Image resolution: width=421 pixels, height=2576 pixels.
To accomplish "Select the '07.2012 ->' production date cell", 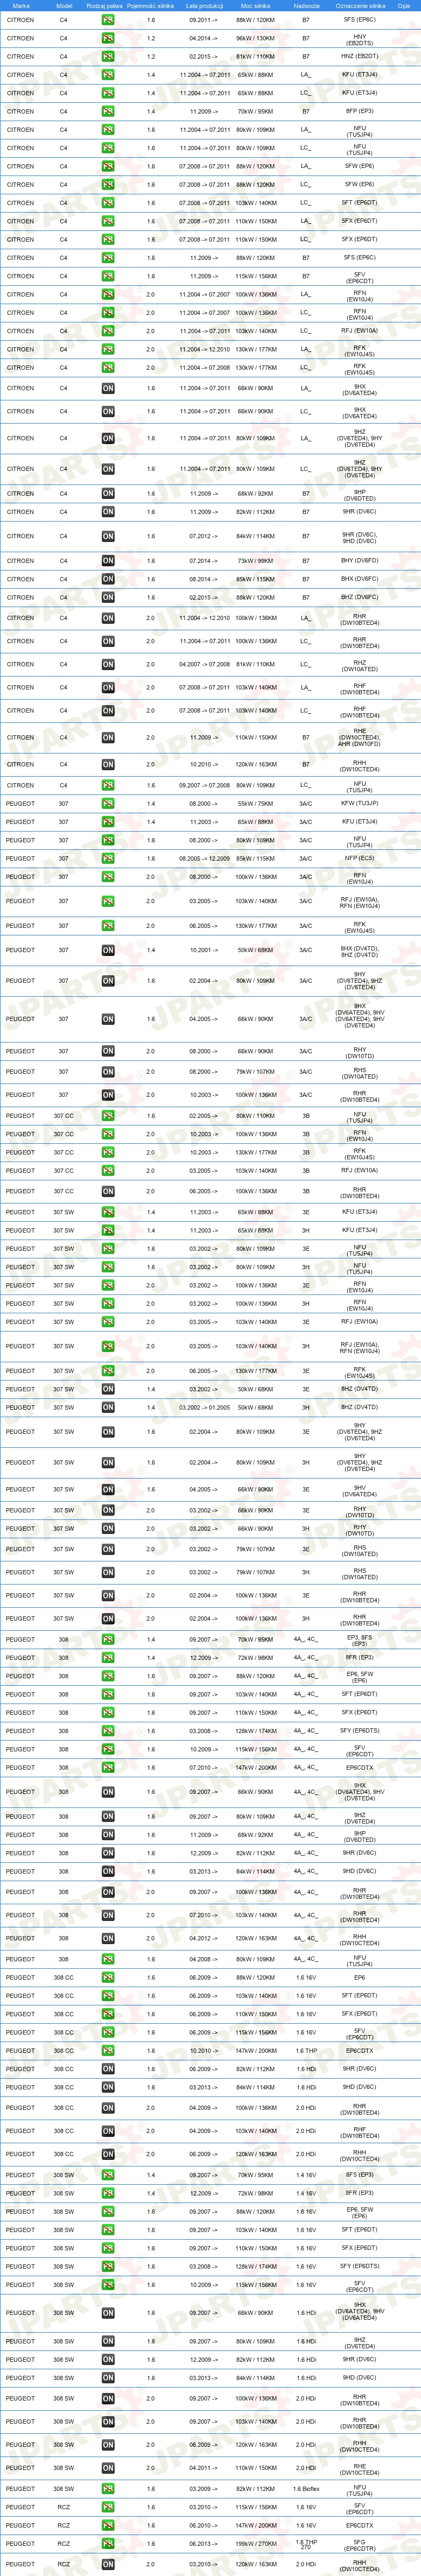I will (x=203, y=536).
